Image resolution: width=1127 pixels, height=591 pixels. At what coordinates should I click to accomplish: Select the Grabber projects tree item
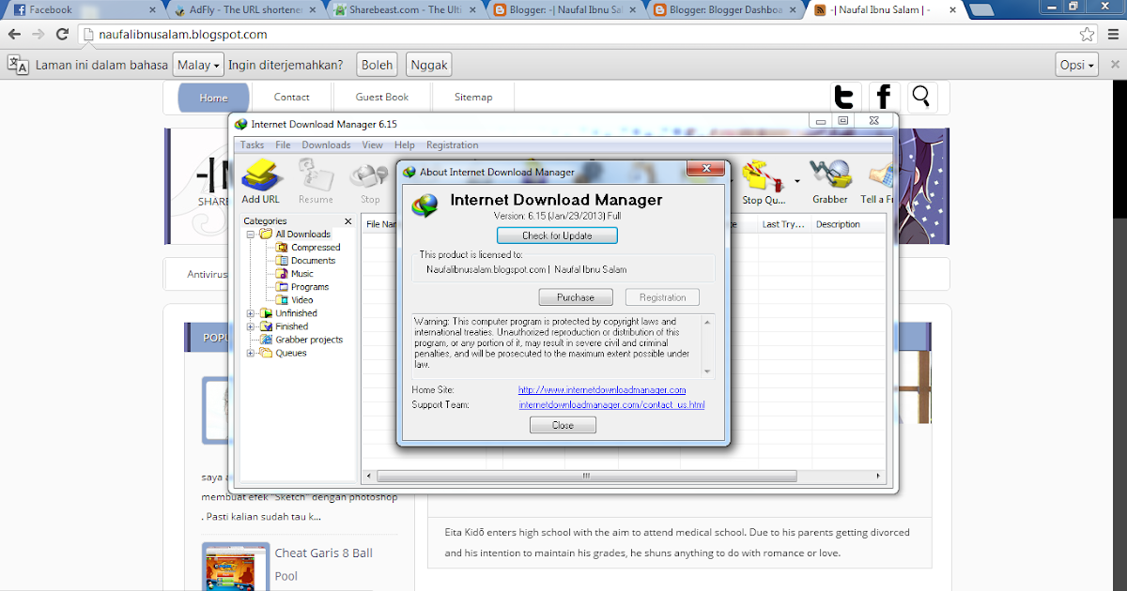[301, 340]
